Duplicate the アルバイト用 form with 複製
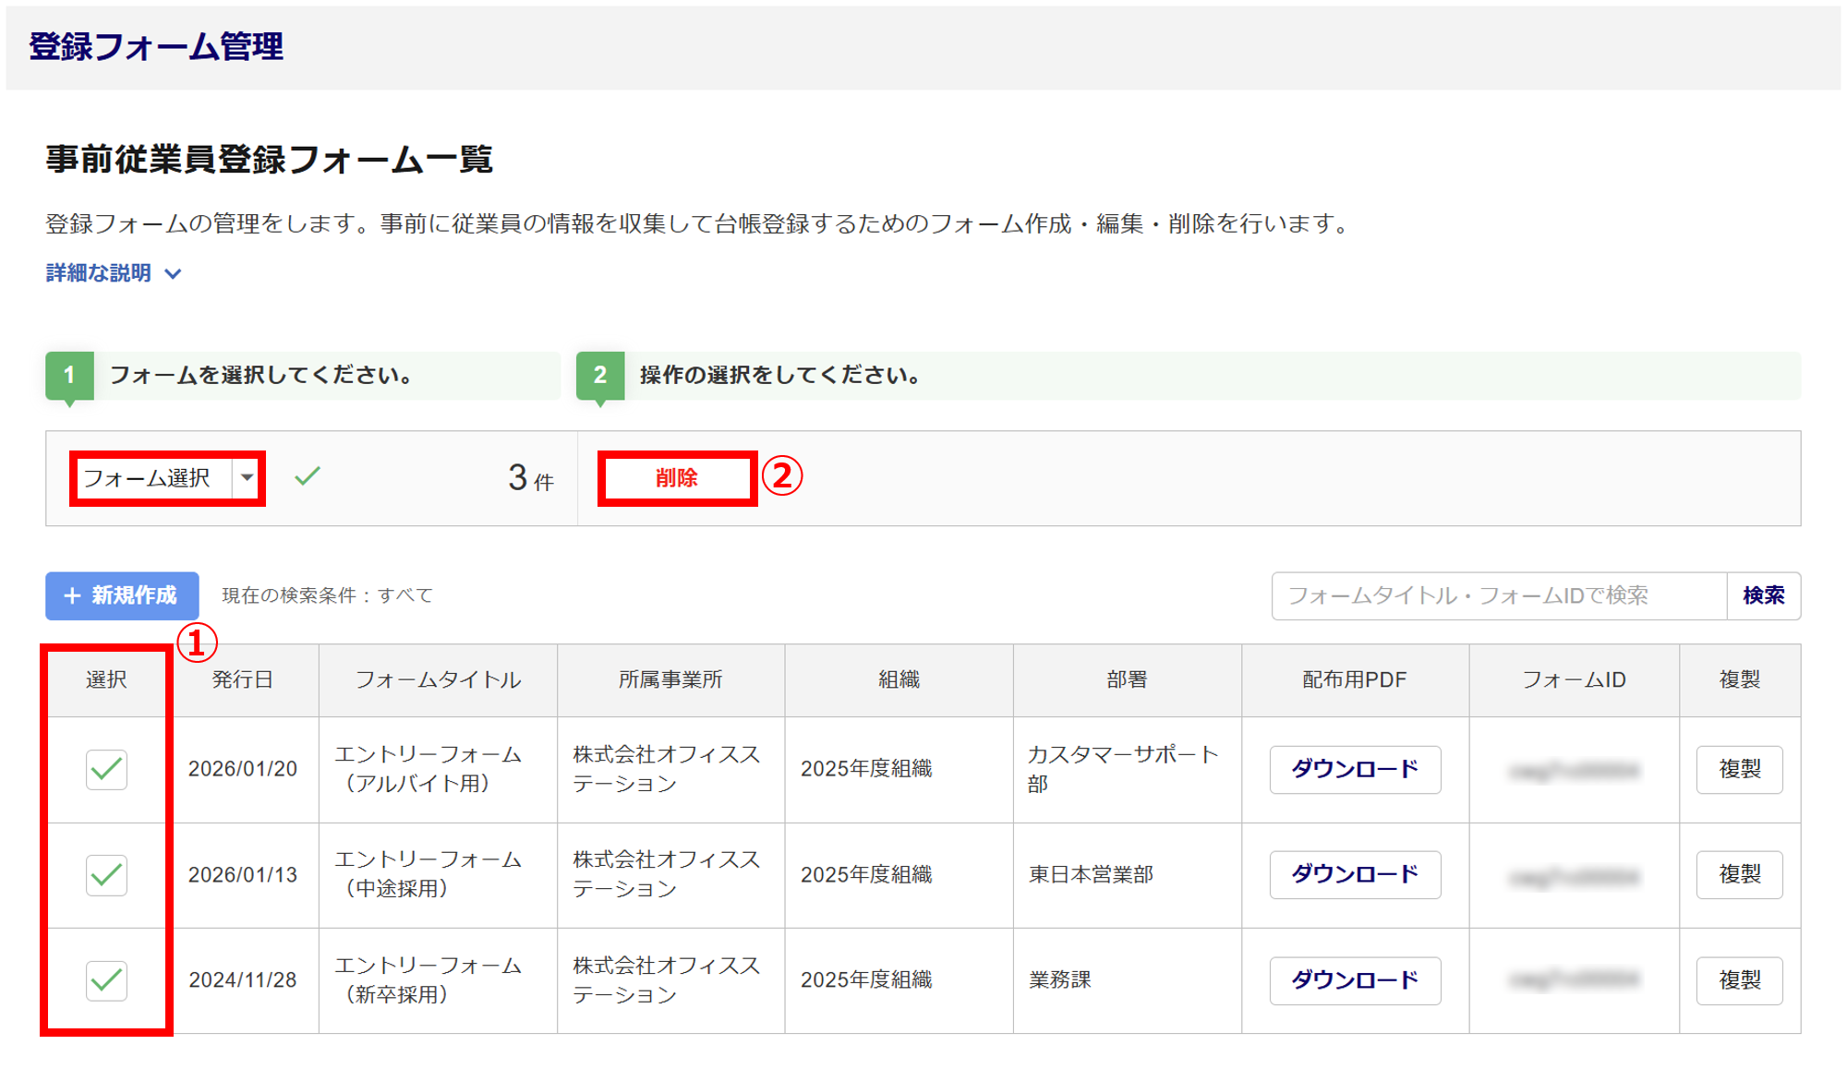 [x=1739, y=769]
